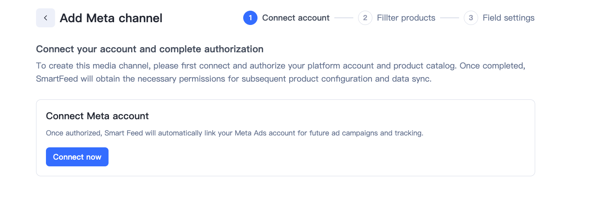Click the Connect Meta account card title
The width and height of the screenshot is (591, 202).
(x=97, y=116)
